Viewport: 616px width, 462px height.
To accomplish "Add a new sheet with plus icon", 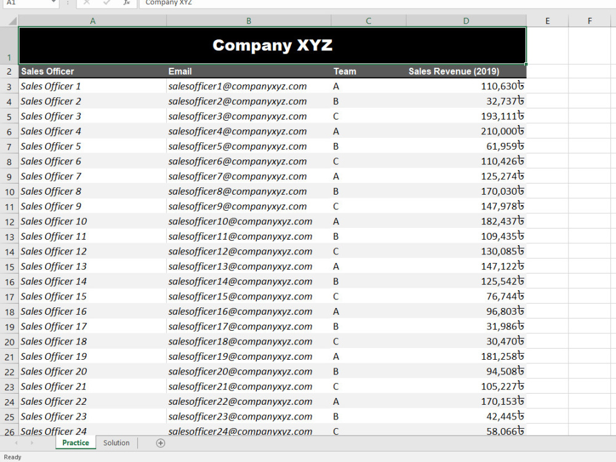I will [x=160, y=443].
